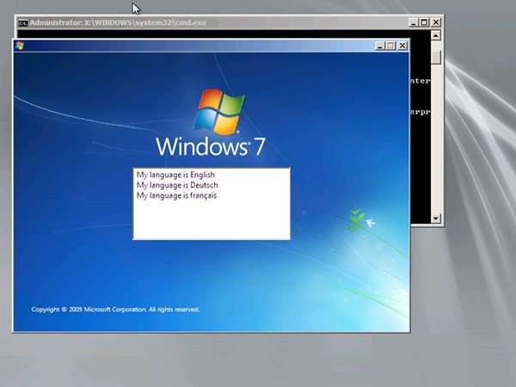Click the cmd.exe icon in the console title bar

click(22, 22)
